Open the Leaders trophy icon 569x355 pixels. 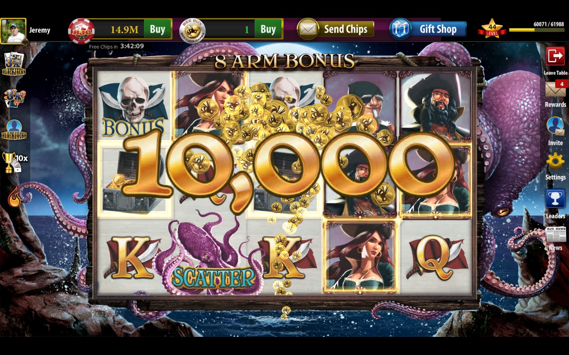point(555,198)
